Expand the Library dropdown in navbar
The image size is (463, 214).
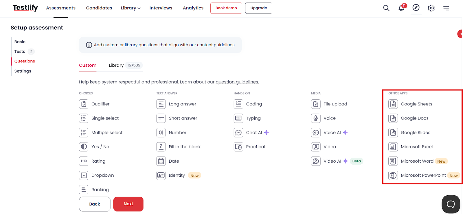tap(131, 8)
